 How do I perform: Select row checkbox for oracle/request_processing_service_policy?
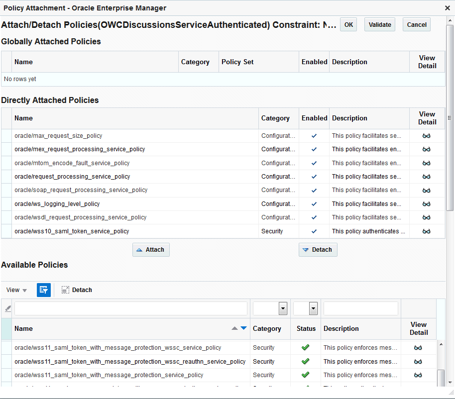coord(5,176)
